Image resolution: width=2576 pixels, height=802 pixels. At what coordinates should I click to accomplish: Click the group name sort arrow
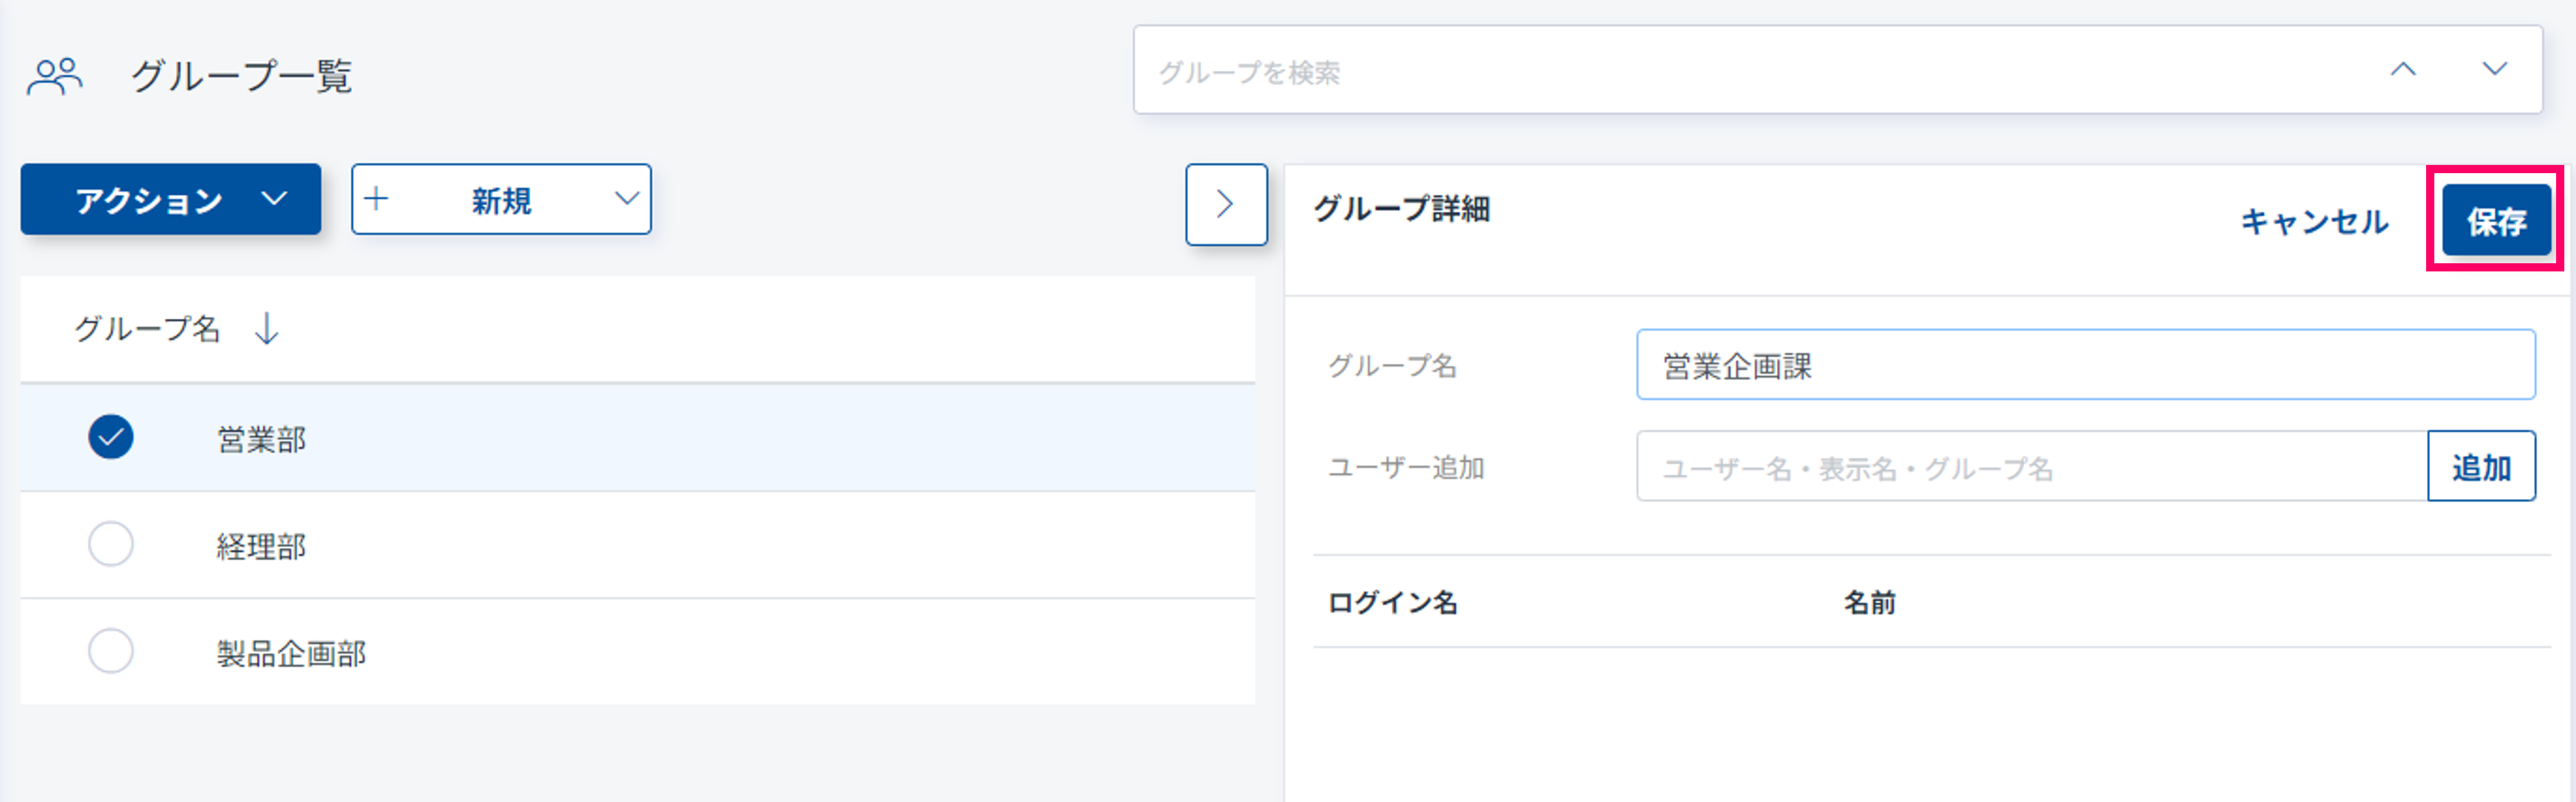click(x=266, y=328)
